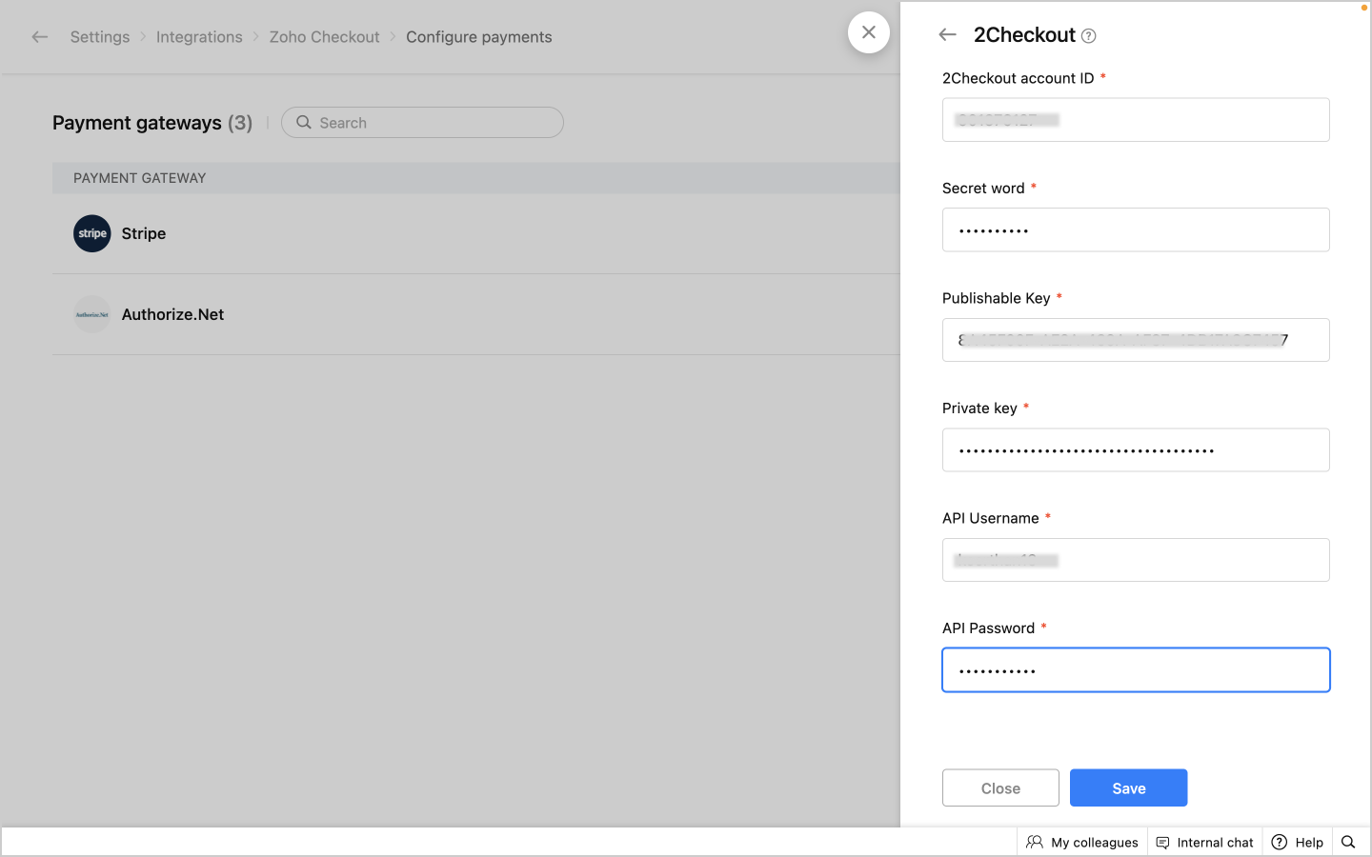Screen dimensions: 1372x857
Task: Click the 2Checkout account ID field
Action: [x=1136, y=120]
